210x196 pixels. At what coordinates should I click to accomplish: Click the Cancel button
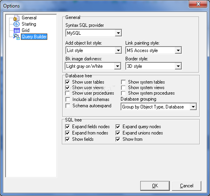coord(187,186)
